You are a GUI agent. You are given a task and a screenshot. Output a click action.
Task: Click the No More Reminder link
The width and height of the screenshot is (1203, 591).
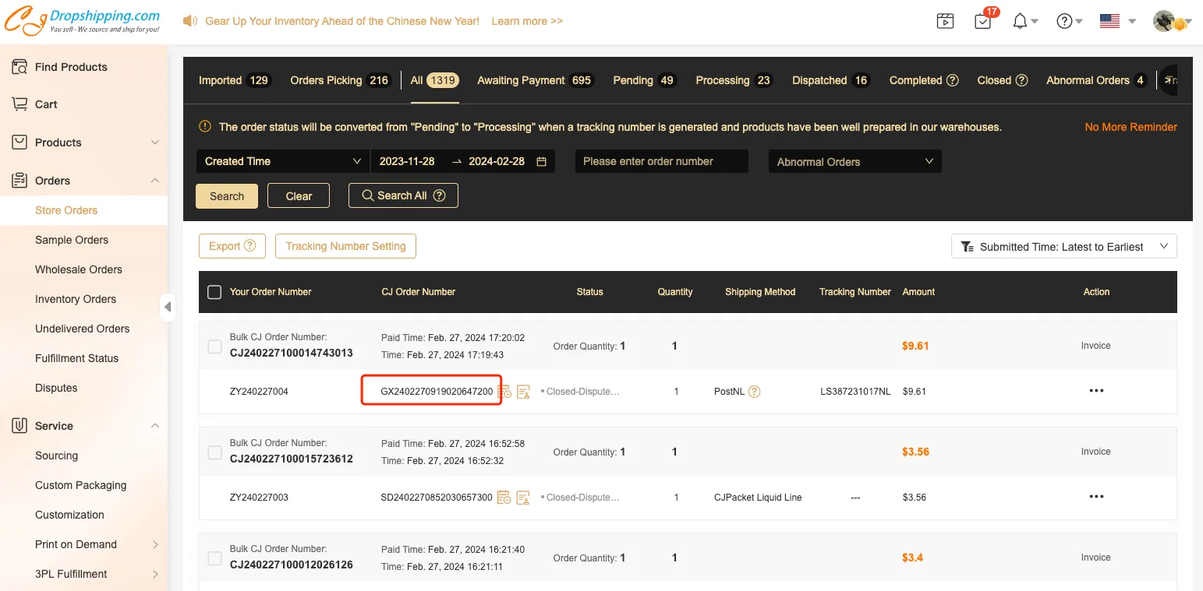tap(1130, 127)
